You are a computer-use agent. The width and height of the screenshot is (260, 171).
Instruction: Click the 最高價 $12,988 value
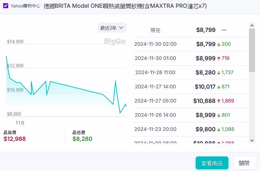(x=15, y=139)
